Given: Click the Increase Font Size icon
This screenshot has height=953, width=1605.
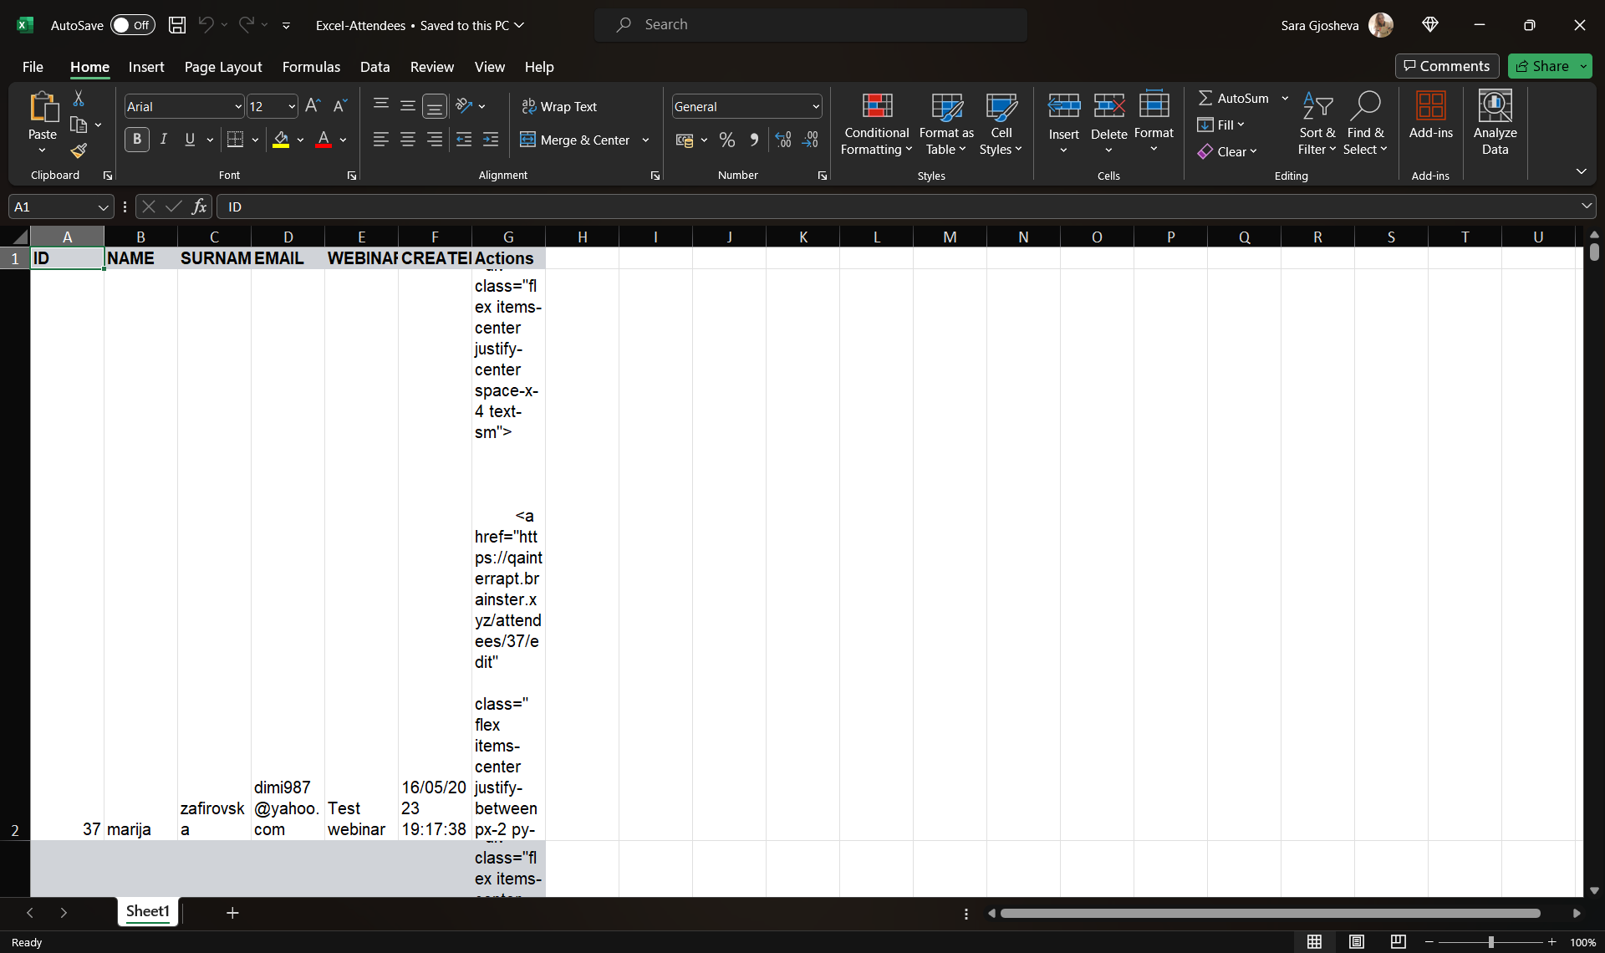Looking at the screenshot, I should pyautogui.click(x=313, y=106).
